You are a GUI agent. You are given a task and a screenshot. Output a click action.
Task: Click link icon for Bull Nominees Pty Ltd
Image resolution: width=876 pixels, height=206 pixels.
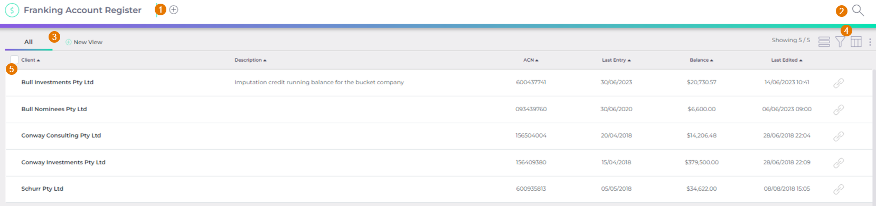tap(839, 110)
